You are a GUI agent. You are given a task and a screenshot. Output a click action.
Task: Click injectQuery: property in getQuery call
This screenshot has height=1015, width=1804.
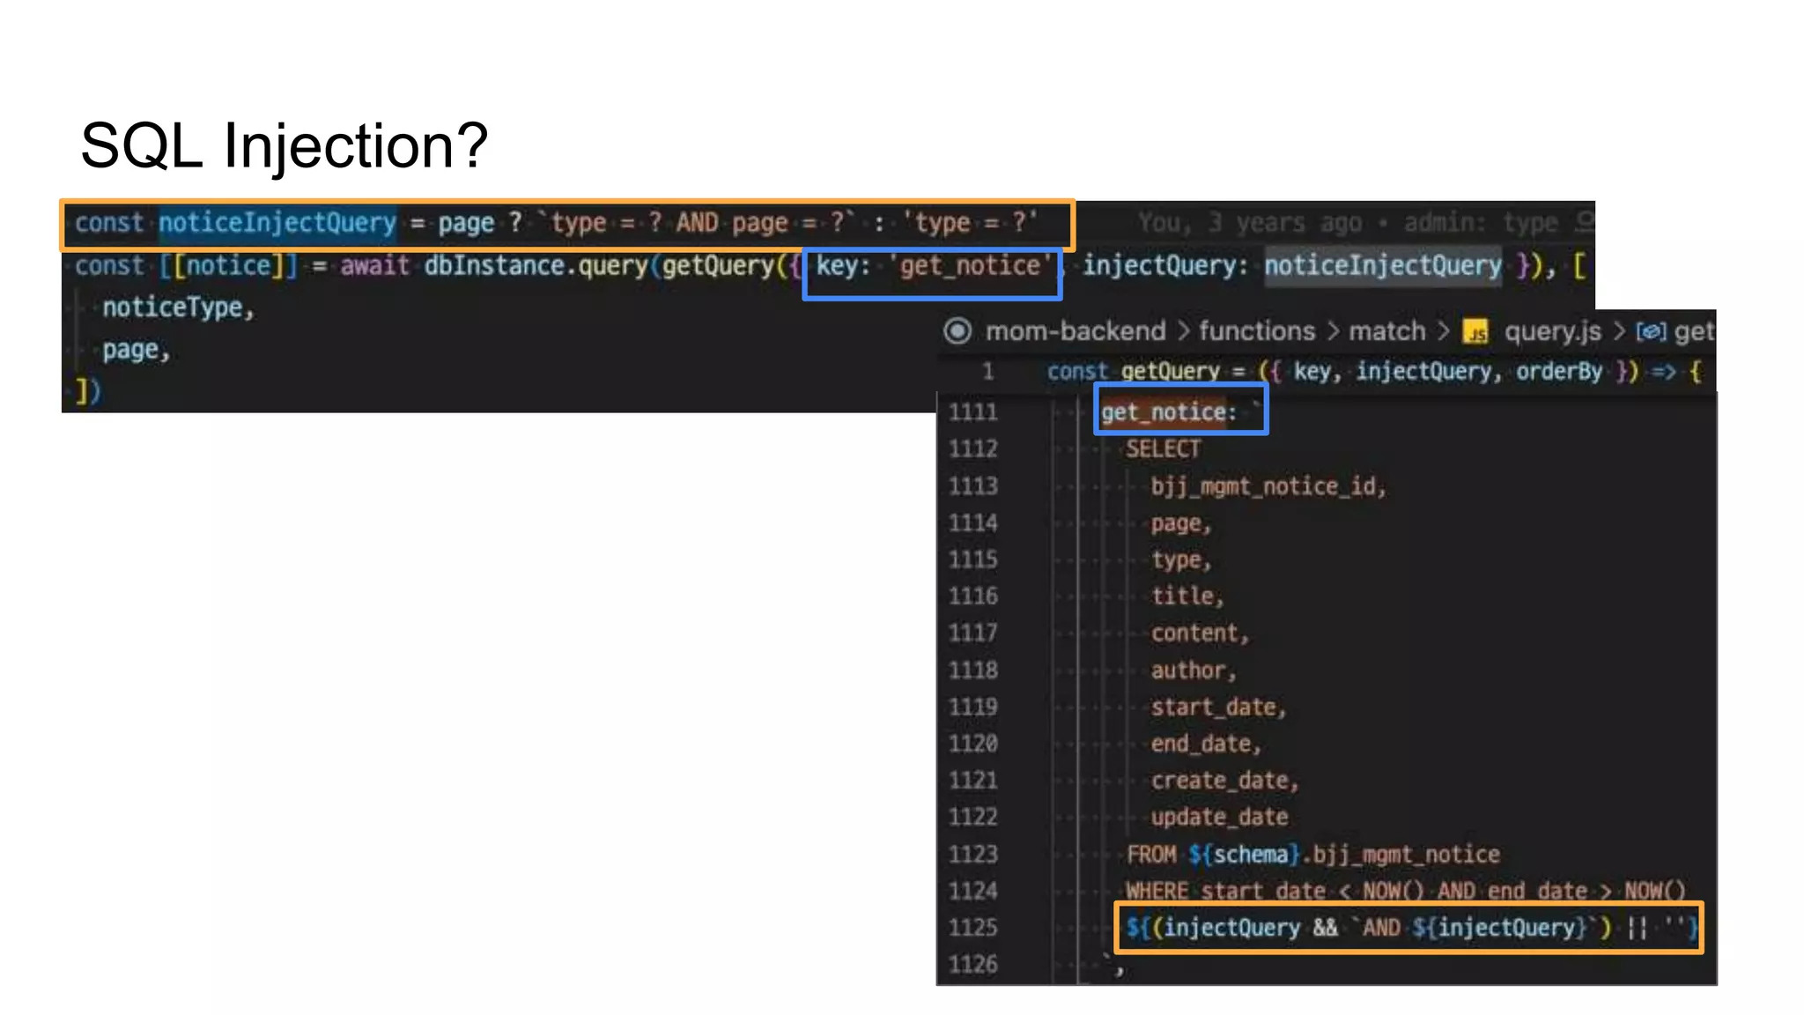click(1165, 265)
